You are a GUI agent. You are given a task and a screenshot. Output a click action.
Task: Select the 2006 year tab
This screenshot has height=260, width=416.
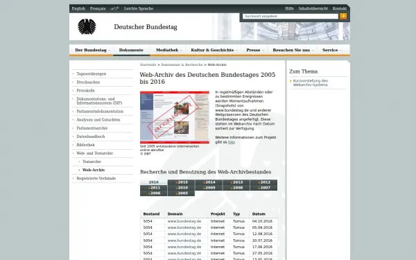(154, 193)
